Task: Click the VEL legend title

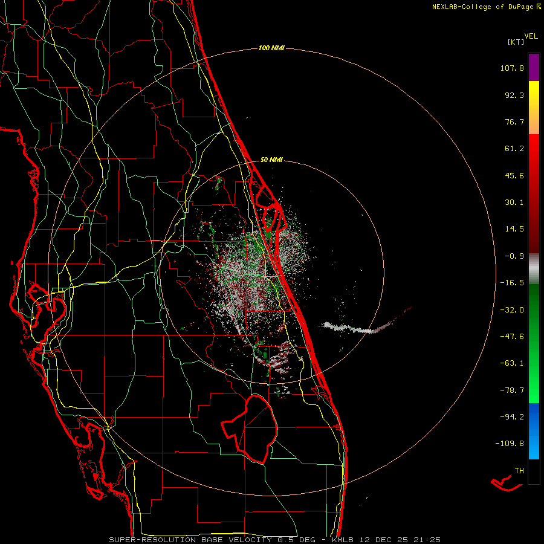Action: click(x=531, y=36)
